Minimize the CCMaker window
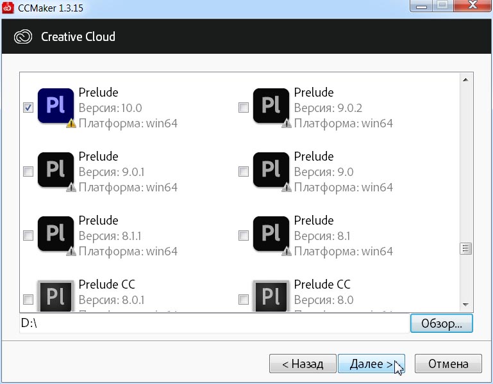Image resolution: width=493 pixels, height=384 pixels. (421, 5)
